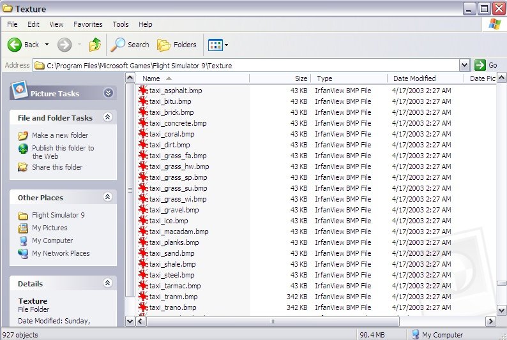
Task: Open the Search magnifier tool
Action: 118,45
